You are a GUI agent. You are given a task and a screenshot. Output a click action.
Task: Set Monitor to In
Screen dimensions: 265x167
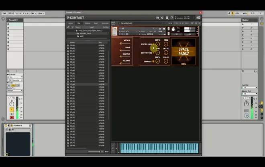(9, 85)
